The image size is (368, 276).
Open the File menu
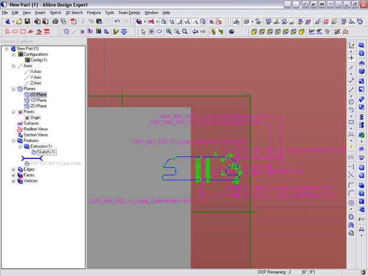(x=5, y=12)
